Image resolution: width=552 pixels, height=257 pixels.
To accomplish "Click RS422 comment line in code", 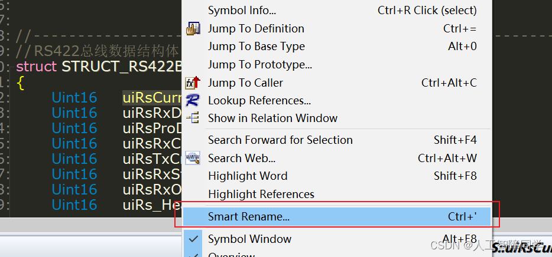I will point(98,52).
